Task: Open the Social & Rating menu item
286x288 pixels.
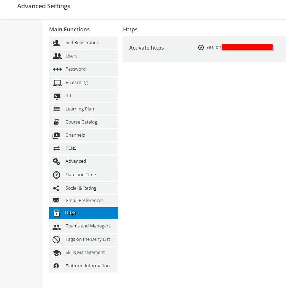Action: 81,188
